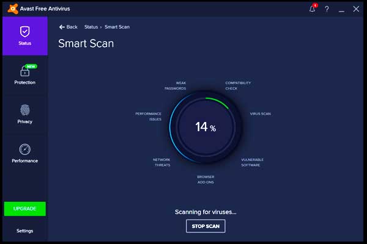Go to Status breadcrumb link

[91, 27]
